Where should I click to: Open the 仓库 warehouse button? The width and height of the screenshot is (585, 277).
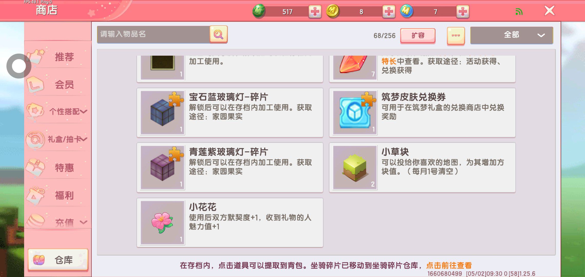pyautogui.click(x=58, y=260)
